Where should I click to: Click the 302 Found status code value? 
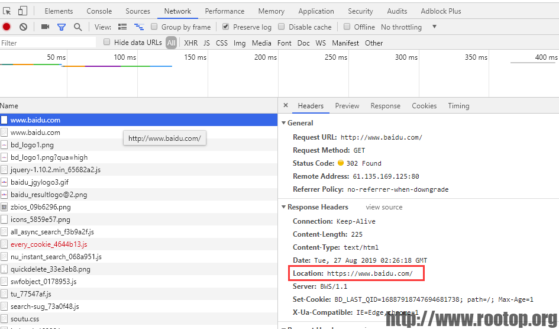coord(364,163)
